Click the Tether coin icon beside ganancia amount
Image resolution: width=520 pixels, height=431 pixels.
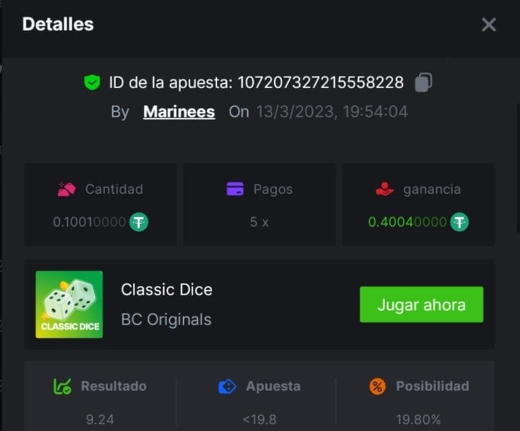coord(459,222)
